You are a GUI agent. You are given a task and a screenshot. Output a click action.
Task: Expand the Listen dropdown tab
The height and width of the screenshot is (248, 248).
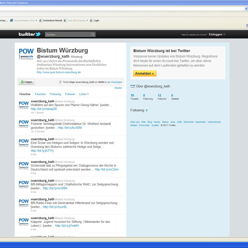(x=84, y=94)
